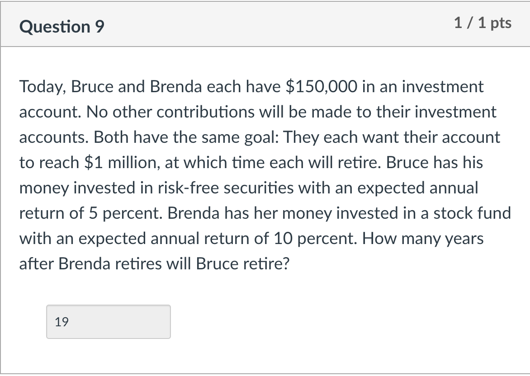Click the answer input field containing 19
The image size is (530, 376).
click(108, 322)
